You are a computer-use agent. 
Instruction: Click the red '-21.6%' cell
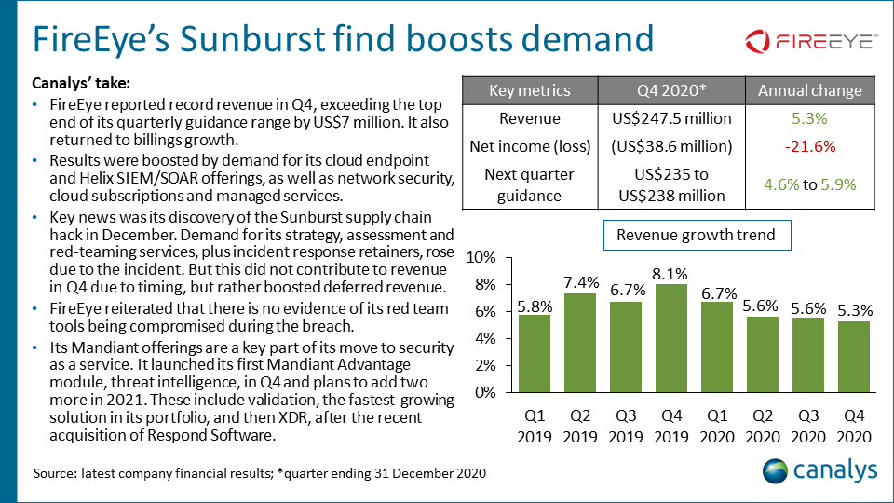809,146
